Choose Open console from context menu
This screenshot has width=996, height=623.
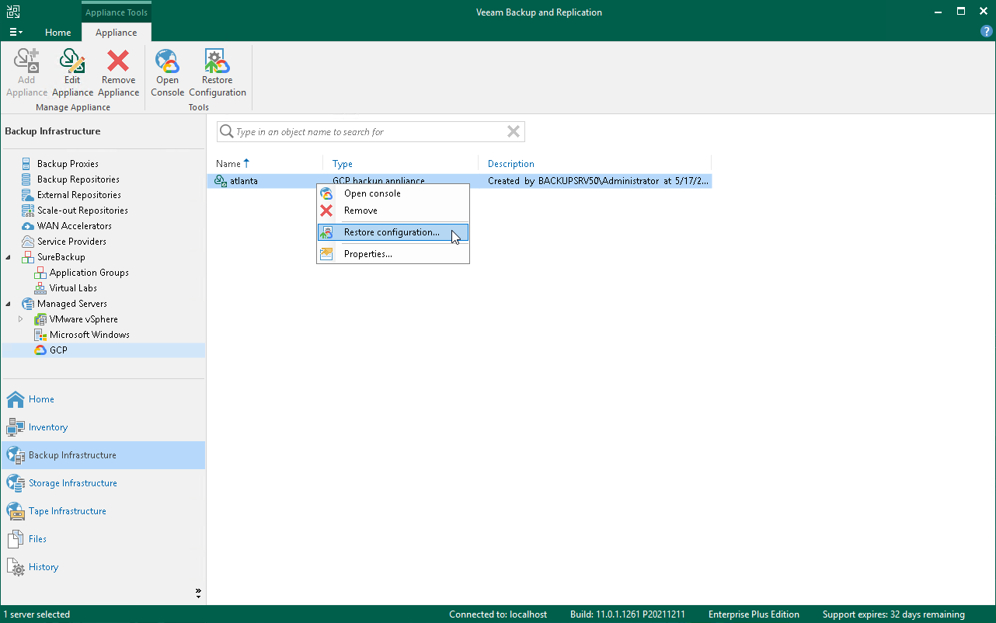[x=393, y=193]
